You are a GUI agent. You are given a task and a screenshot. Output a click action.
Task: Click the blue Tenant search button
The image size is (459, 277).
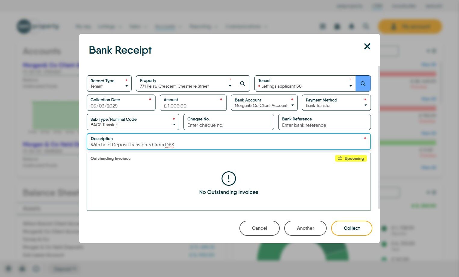pyautogui.click(x=363, y=83)
